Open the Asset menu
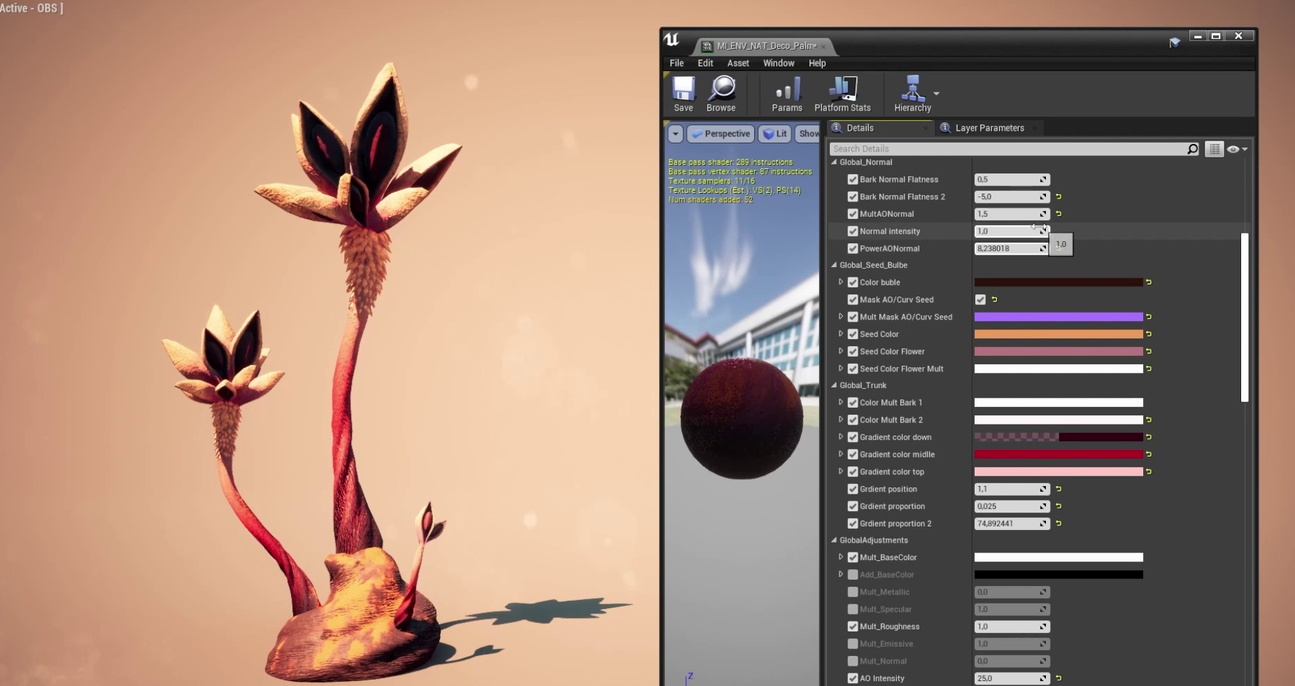This screenshot has width=1295, height=686. [x=737, y=63]
